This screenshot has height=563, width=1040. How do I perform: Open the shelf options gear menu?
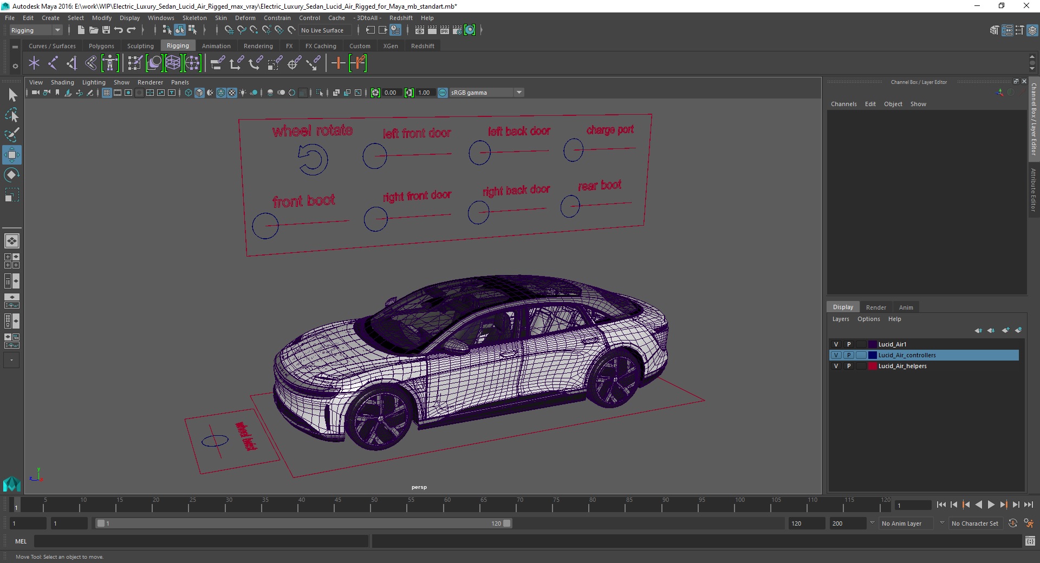[15, 66]
